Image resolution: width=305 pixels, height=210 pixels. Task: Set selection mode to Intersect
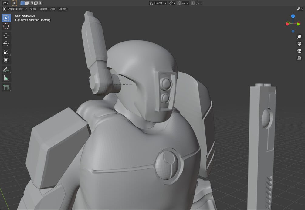[x=40, y=3]
